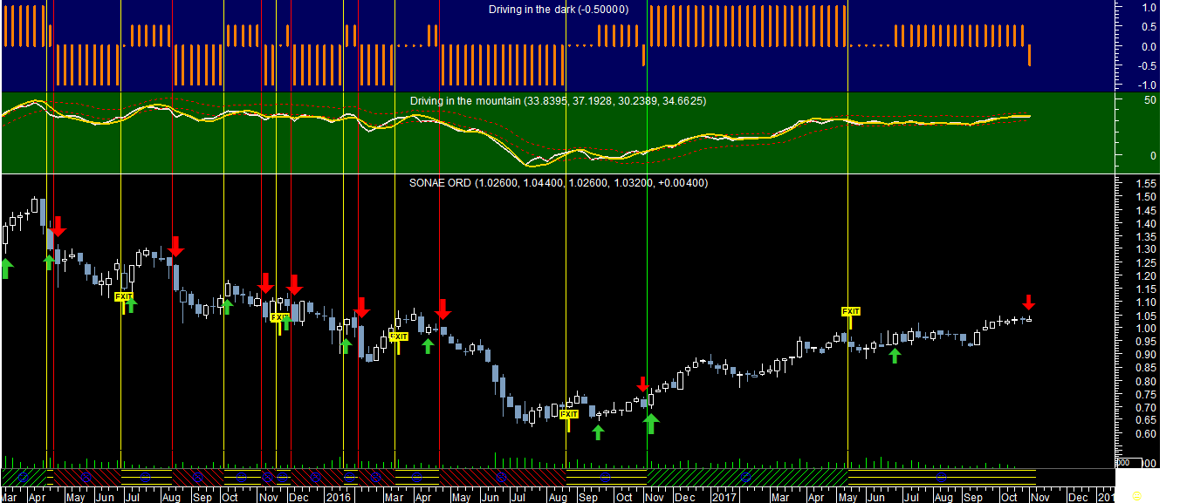
Task: Pick the red sell arrow at January 2016
Action: (x=361, y=308)
